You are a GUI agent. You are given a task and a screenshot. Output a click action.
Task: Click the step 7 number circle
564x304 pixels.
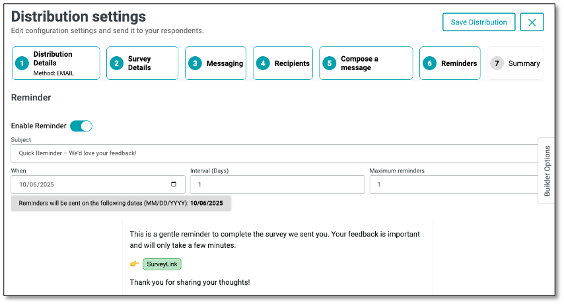click(497, 63)
